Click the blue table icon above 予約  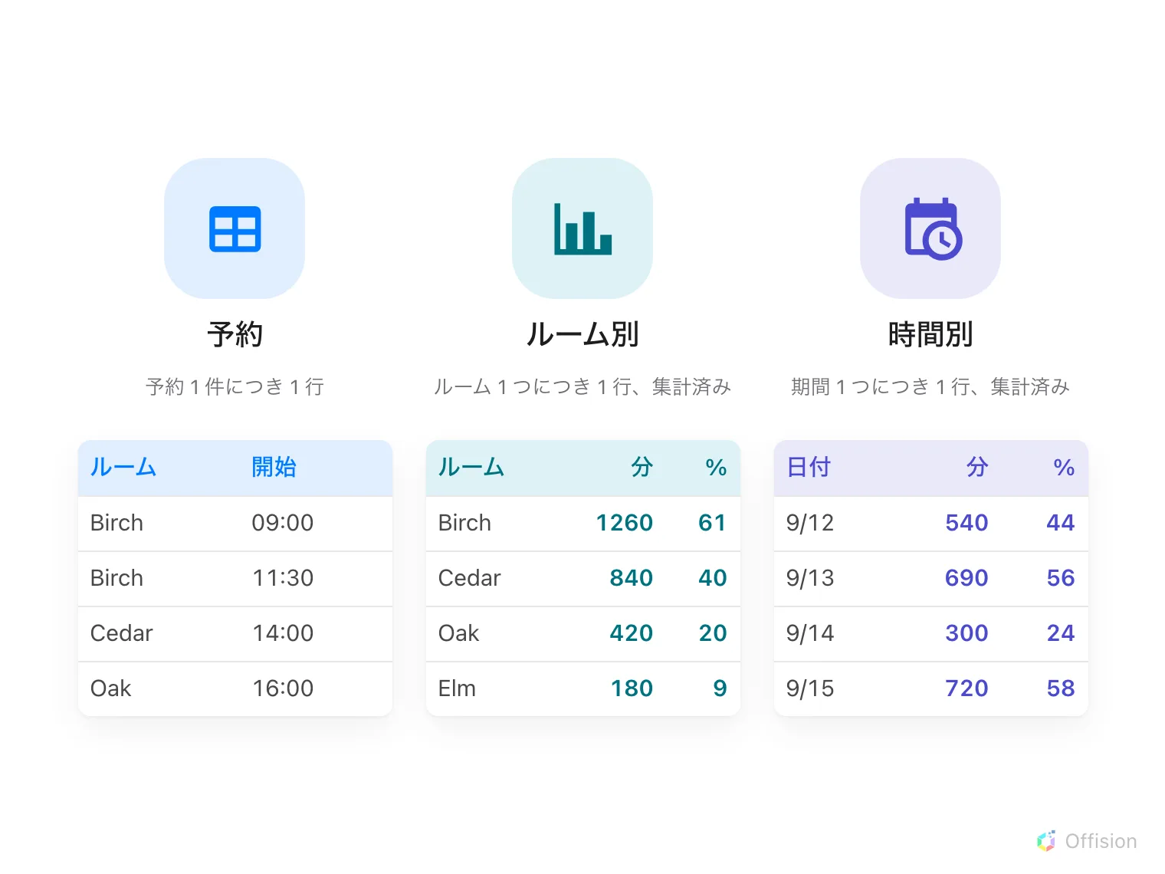point(235,228)
